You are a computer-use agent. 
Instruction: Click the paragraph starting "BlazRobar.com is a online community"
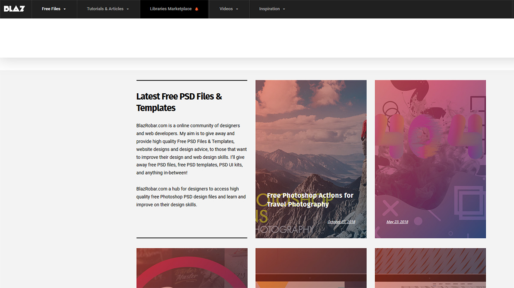[x=191, y=149]
